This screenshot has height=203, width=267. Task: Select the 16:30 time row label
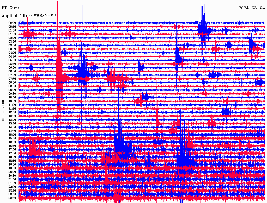(x=12, y=146)
